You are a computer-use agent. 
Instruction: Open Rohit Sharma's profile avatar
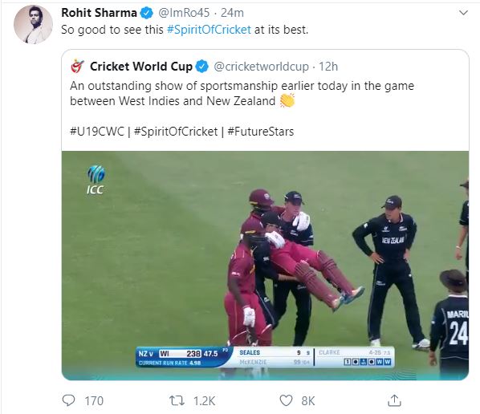pyautogui.click(x=33, y=24)
